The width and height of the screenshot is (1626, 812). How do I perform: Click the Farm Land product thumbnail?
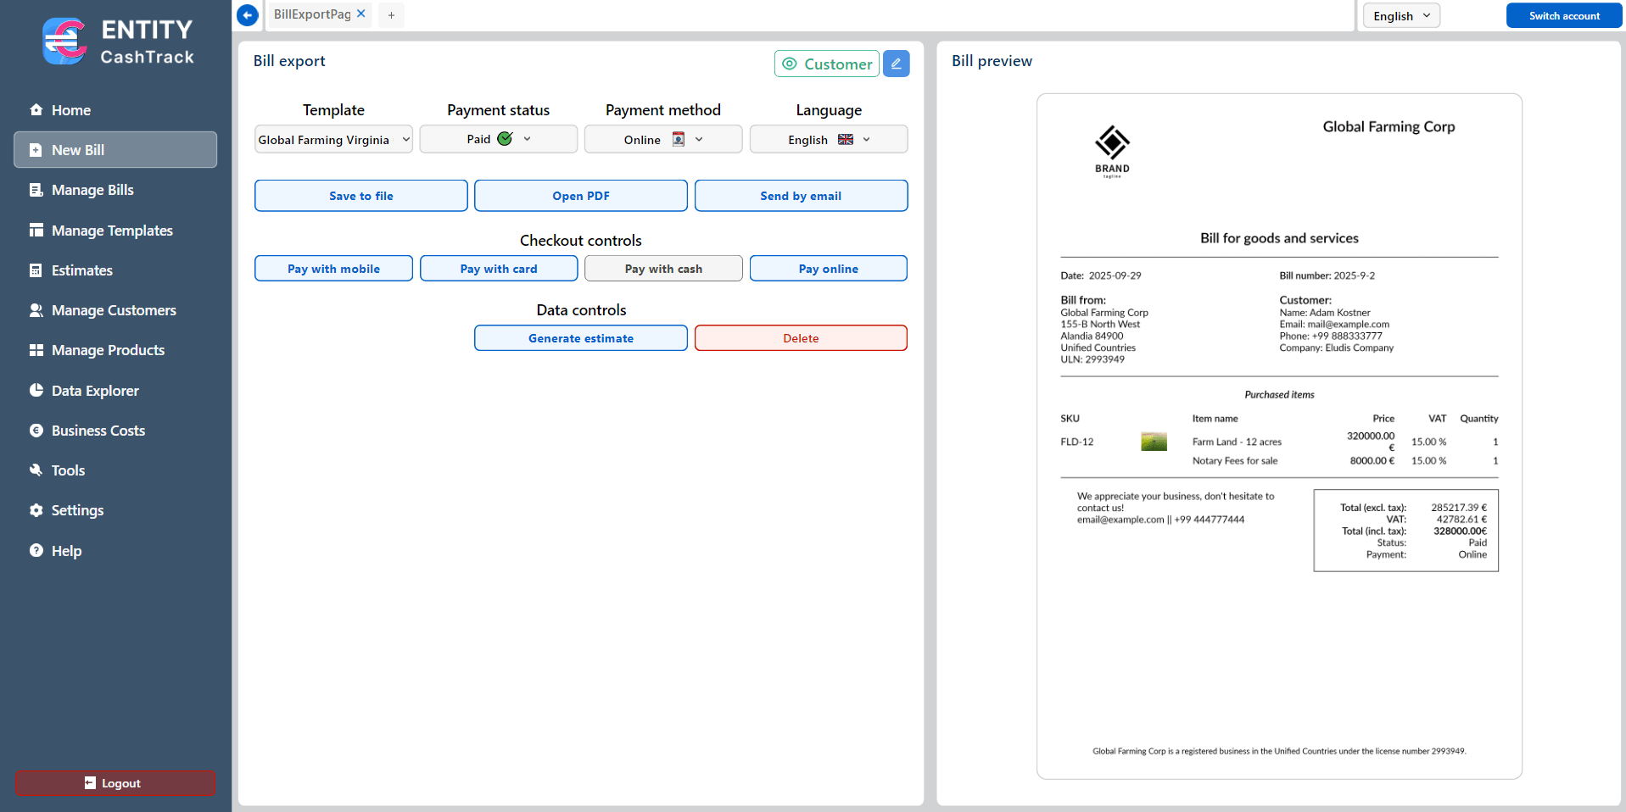click(1154, 442)
